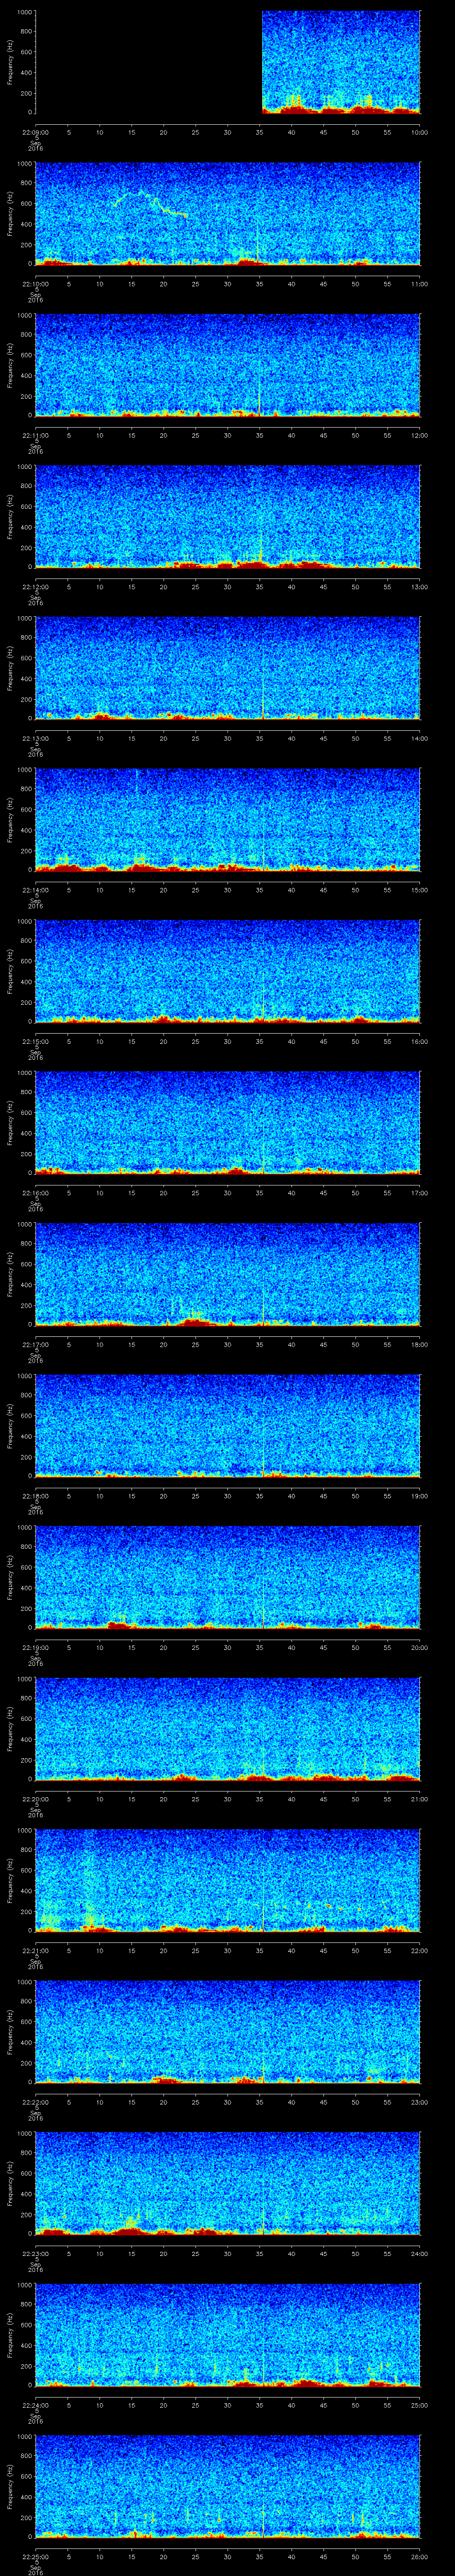455x2576 pixels.
Task: Click the 22:21:00 time axis label
Action: click(x=35, y=1950)
